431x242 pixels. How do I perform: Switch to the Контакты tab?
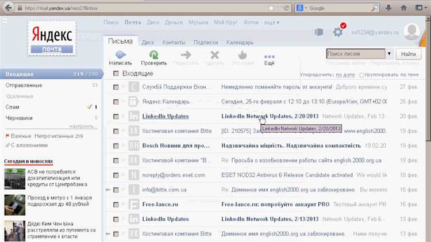click(173, 43)
